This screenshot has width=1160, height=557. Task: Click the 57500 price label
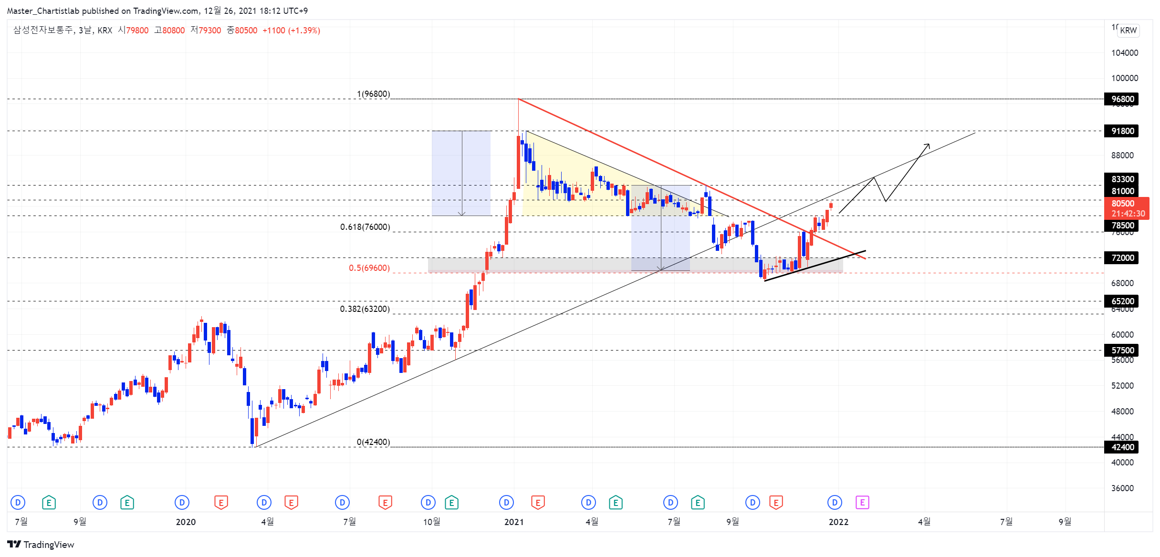pyautogui.click(x=1121, y=351)
